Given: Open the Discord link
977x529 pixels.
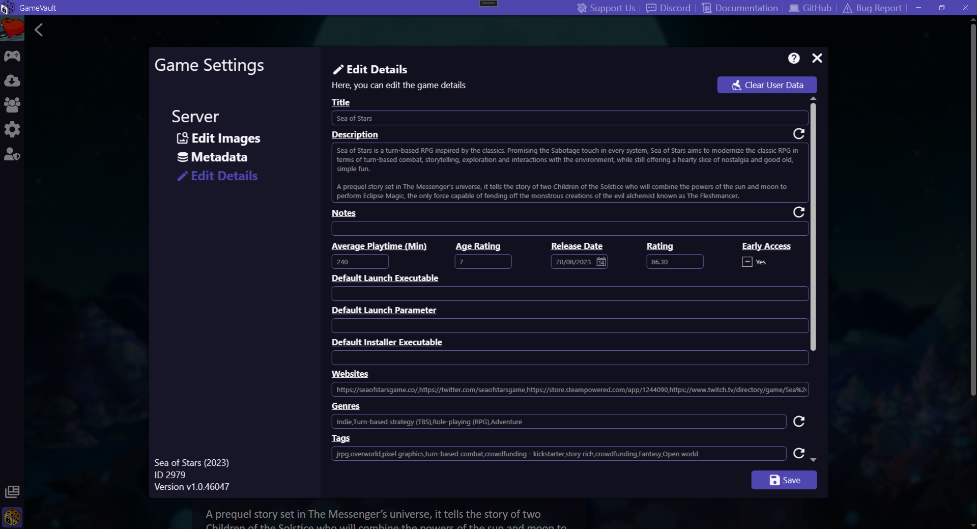Looking at the screenshot, I should 668,8.
